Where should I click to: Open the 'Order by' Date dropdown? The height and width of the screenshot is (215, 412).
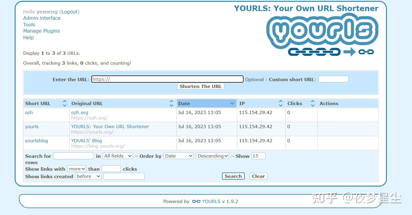coord(178,156)
